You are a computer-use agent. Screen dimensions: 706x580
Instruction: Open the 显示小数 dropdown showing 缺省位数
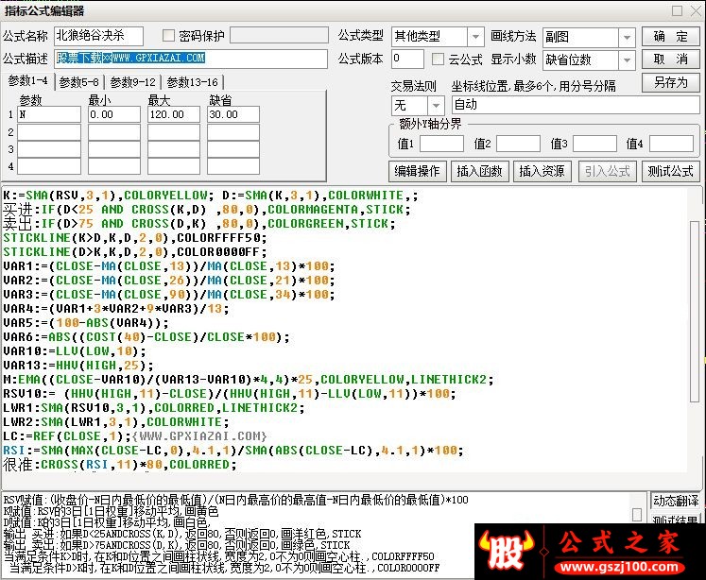click(587, 60)
